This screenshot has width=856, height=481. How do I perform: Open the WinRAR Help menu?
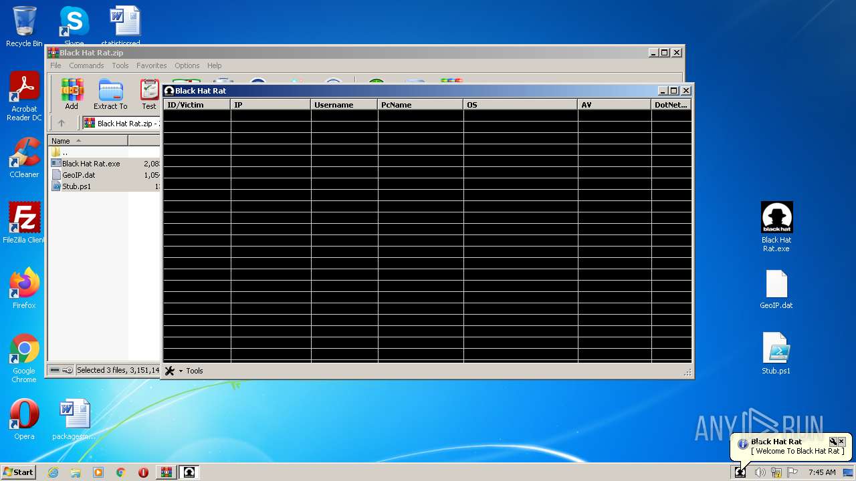coord(214,65)
